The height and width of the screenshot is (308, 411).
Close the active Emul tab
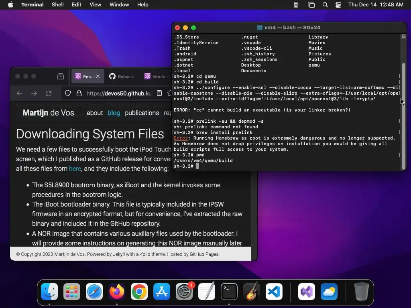point(98,76)
